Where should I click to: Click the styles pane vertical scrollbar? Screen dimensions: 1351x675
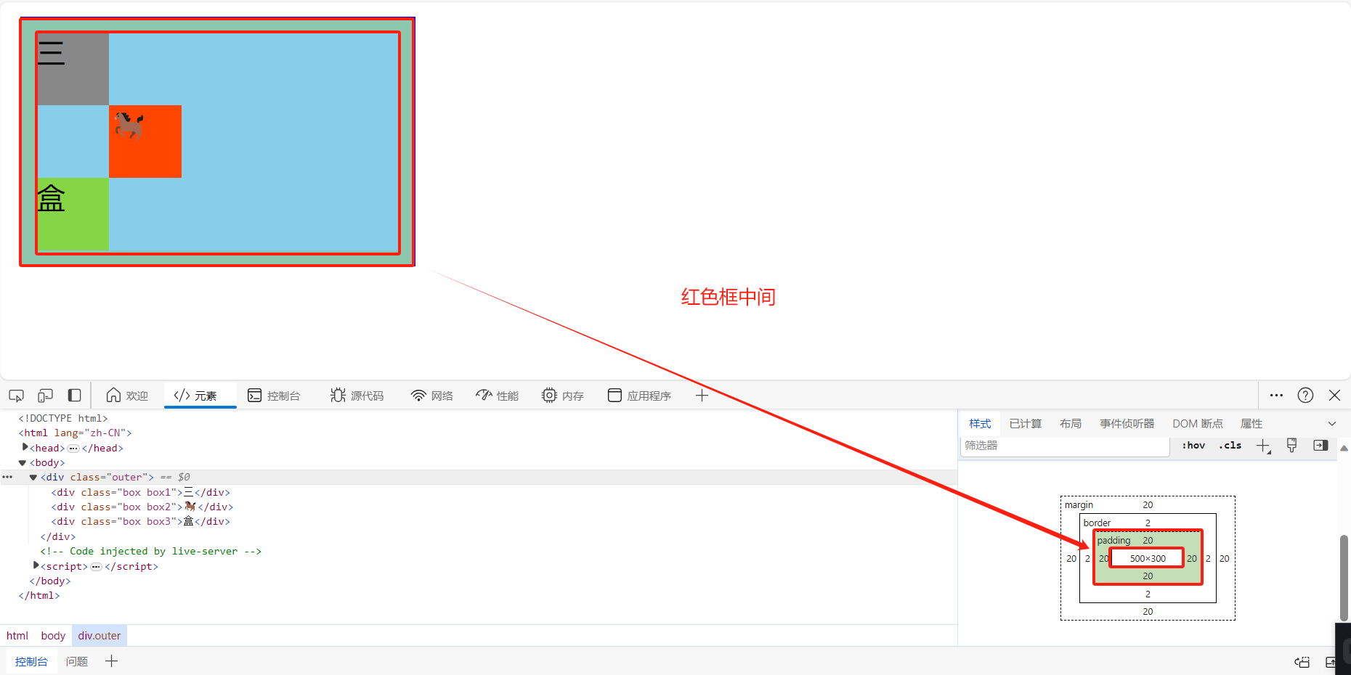click(x=1344, y=577)
